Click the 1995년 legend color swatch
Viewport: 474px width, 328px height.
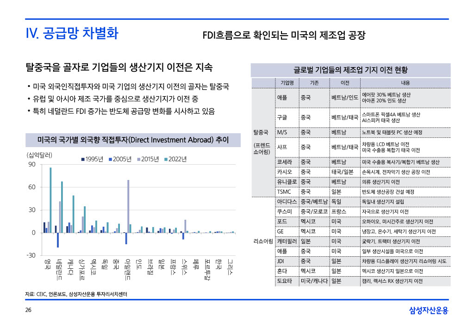(x=83, y=160)
